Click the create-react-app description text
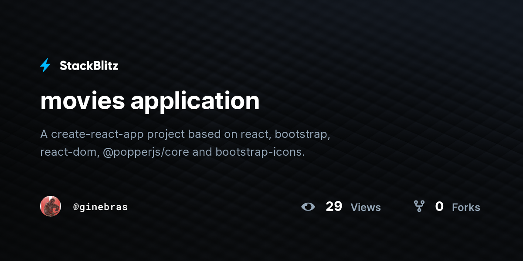 point(95,134)
